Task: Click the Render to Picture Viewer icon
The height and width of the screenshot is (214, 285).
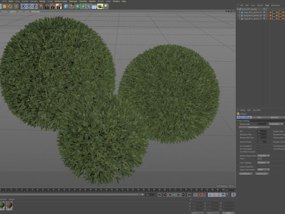Action: pos(53,7)
